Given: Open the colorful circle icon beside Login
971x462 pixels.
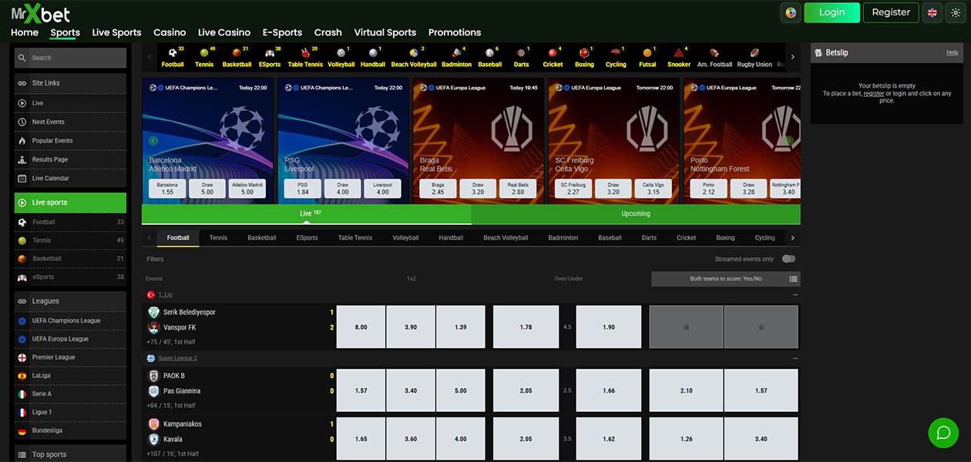Looking at the screenshot, I should click(x=791, y=12).
